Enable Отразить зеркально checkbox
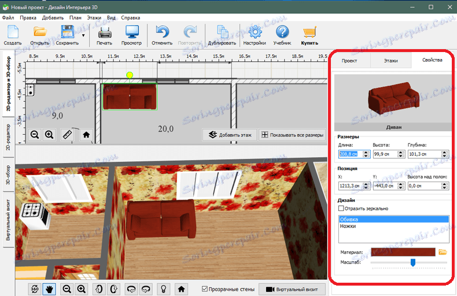The image size is (457, 296). [341, 208]
